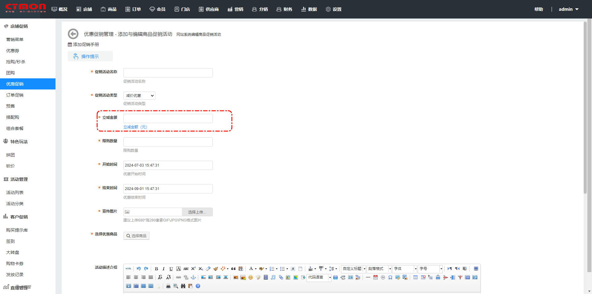The image size is (592, 294).
Task: Toggle bold formatting in the editor
Action: pos(156,269)
